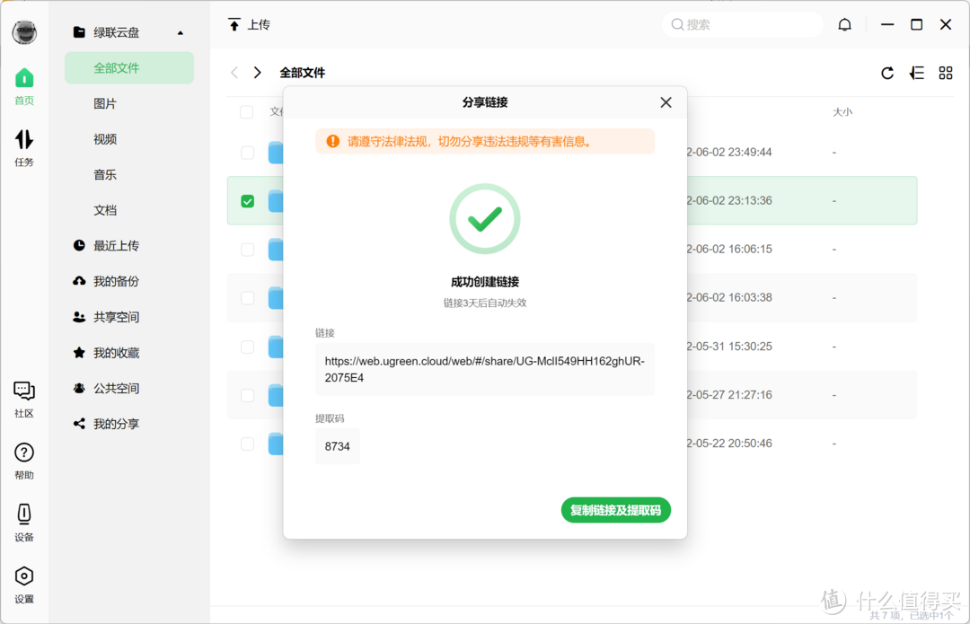Screen dimensions: 970x624
Task: Select 全部文件 in sidebar
Action: [129, 68]
